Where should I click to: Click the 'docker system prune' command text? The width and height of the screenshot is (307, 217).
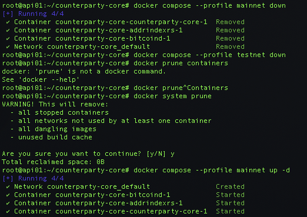172,96
